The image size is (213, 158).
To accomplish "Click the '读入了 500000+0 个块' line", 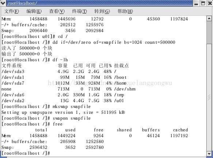I will click(x=27, y=48).
